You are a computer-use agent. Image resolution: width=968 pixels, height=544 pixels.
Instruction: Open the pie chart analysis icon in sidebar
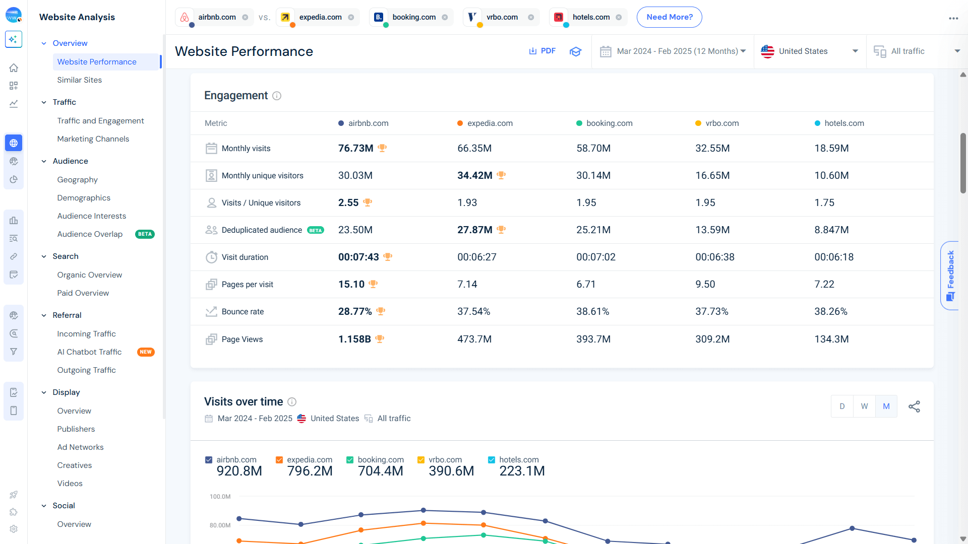coord(14,179)
